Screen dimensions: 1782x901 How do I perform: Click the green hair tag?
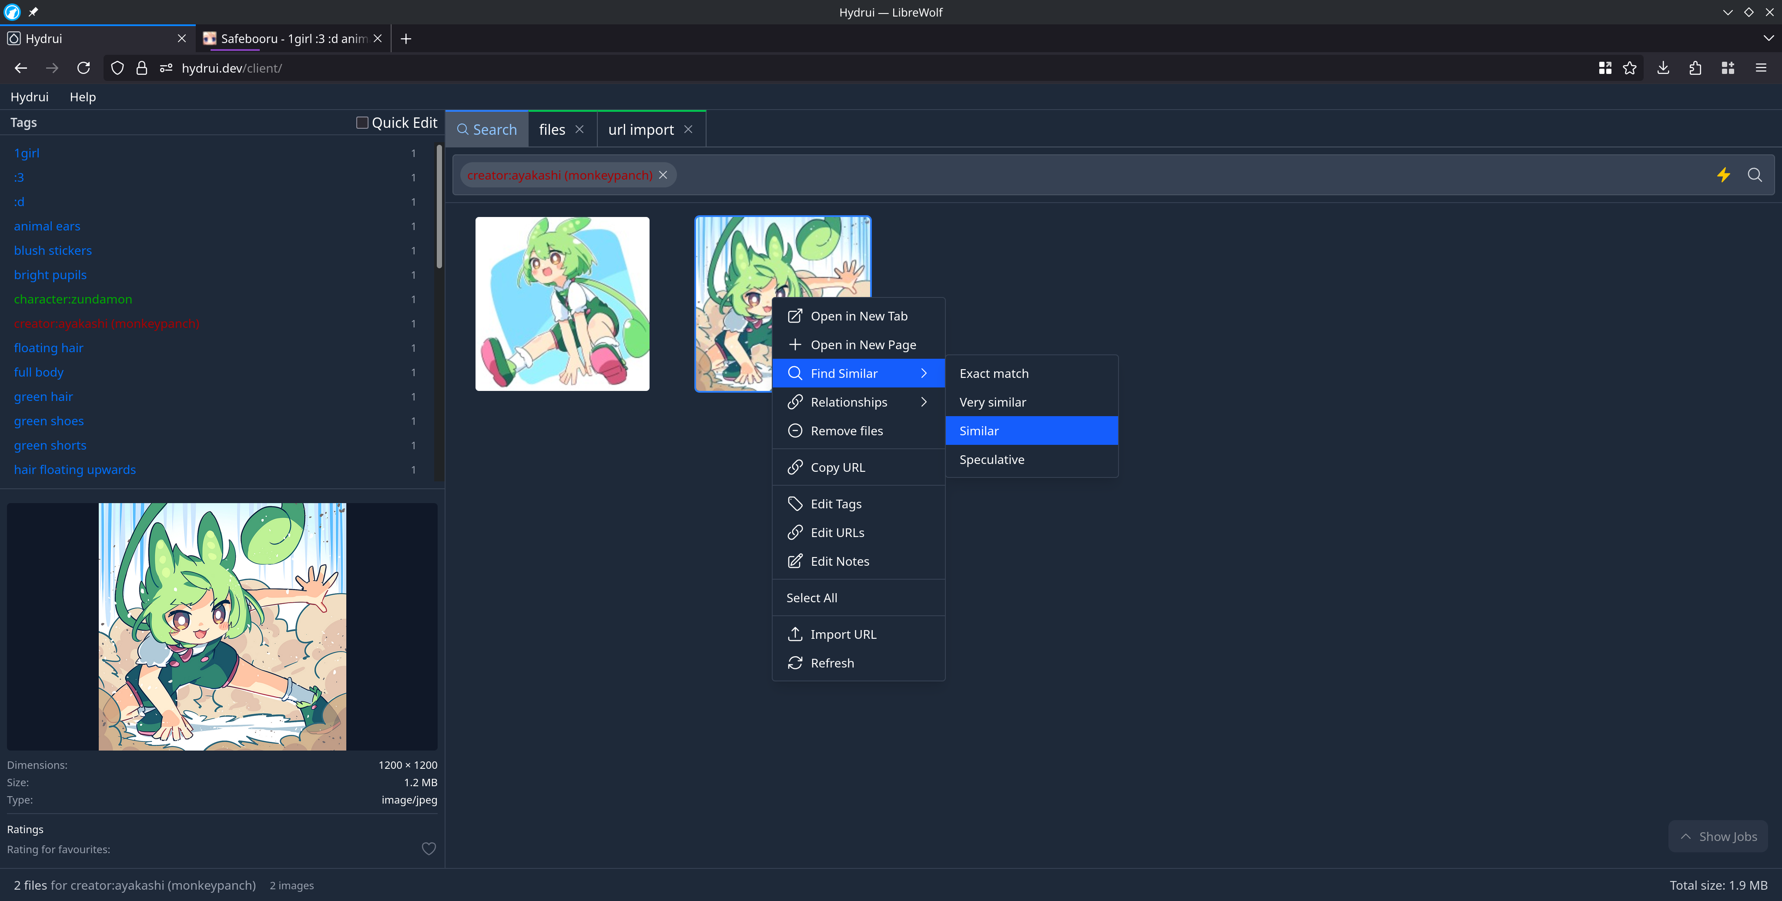[43, 396]
